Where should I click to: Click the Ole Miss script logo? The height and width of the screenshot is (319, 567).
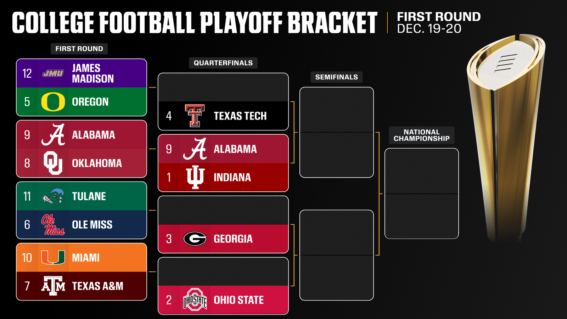[x=53, y=225]
